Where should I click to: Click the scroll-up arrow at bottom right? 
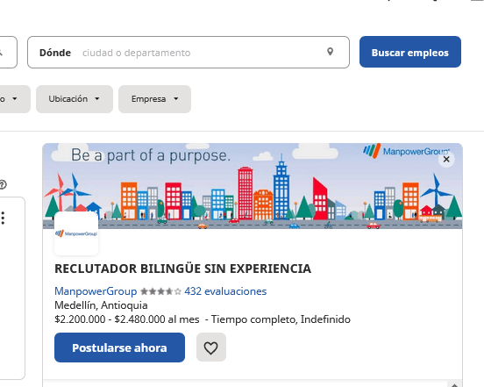click(x=454, y=385)
